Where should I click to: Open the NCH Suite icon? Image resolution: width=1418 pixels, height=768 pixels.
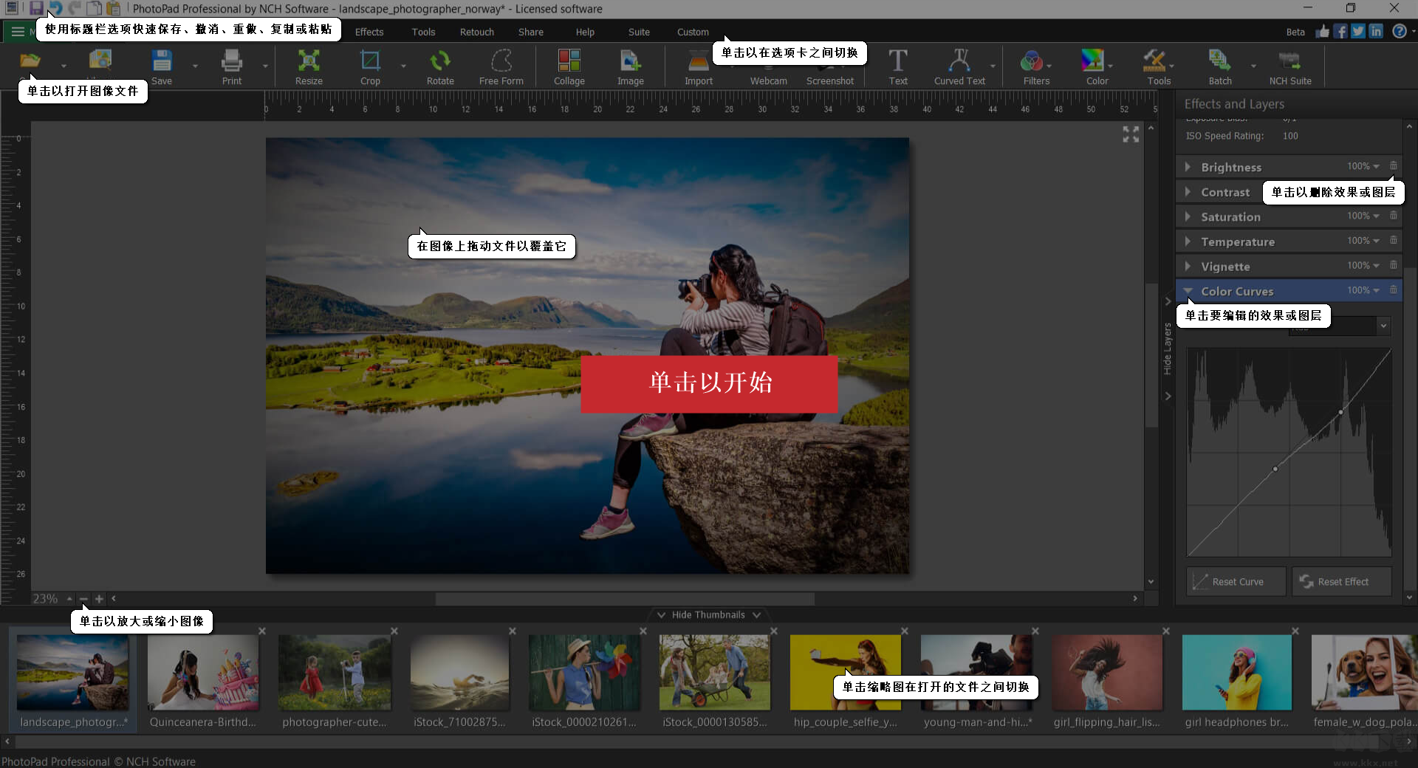(x=1290, y=66)
